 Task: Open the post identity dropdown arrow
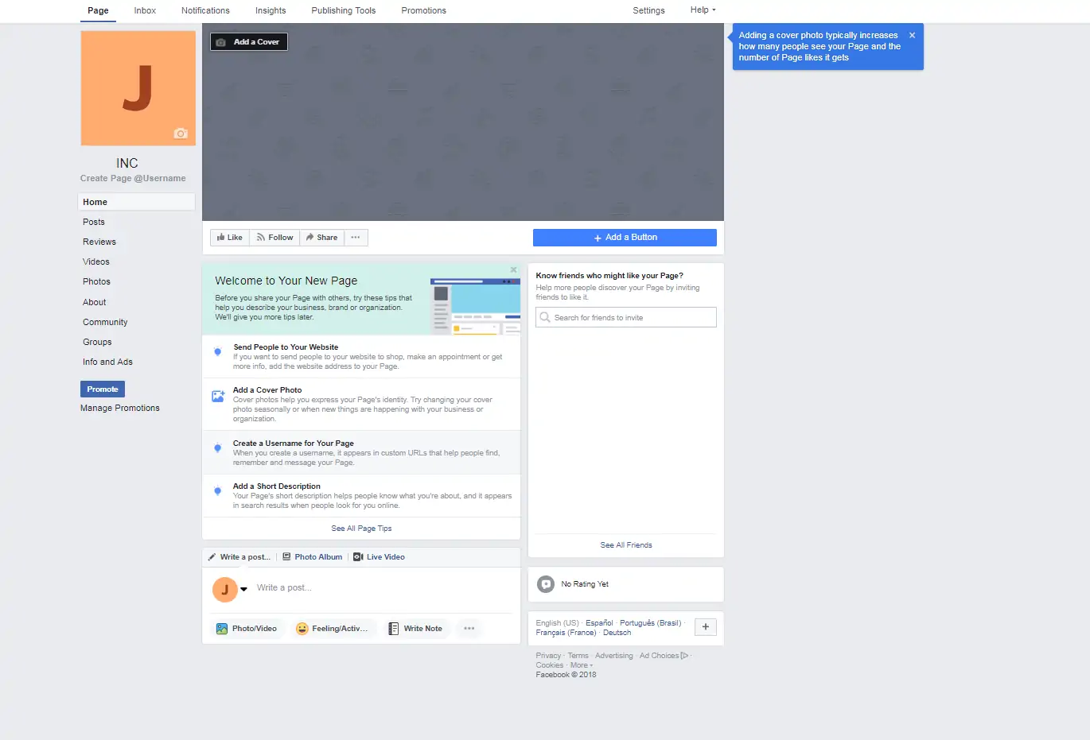244,590
